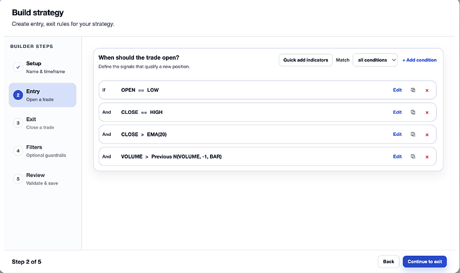Click the step 4 number circle
The width and height of the screenshot is (460, 273).
(x=18, y=151)
